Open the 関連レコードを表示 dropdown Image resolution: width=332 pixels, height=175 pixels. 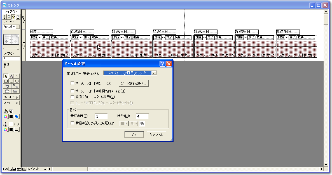click(x=154, y=73)
